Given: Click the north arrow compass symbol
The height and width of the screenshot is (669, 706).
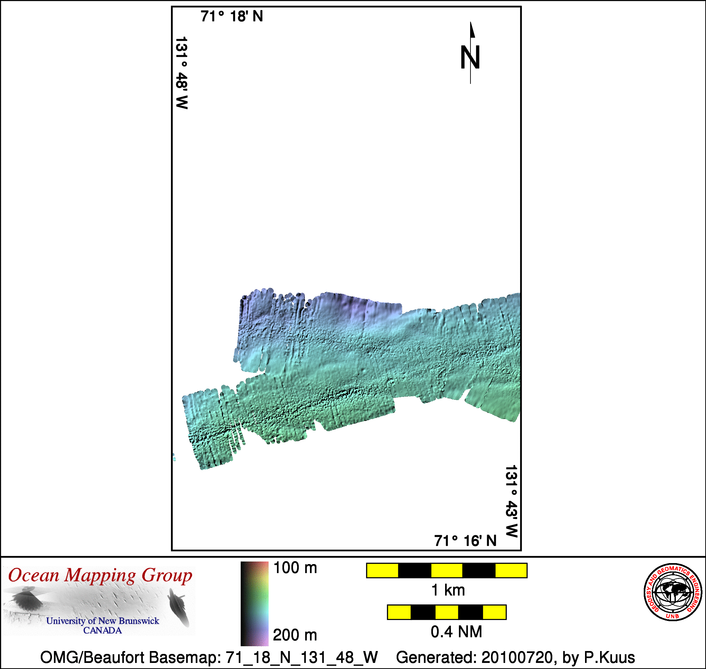Looking at the screenshot, I should (470, 54).
